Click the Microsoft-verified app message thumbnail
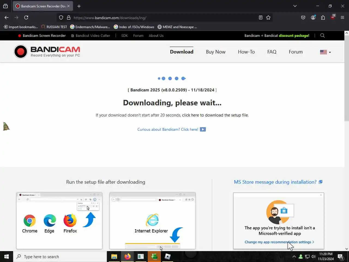349x262 pixels. coord(279,221)
